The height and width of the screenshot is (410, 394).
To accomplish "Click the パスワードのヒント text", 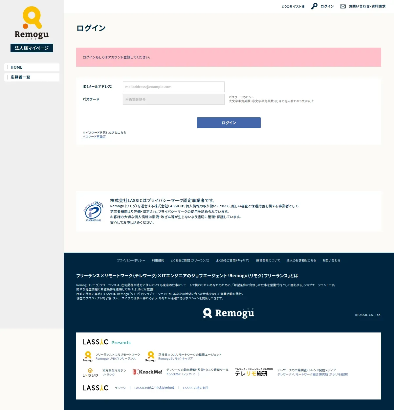I will tap(241, 97).
